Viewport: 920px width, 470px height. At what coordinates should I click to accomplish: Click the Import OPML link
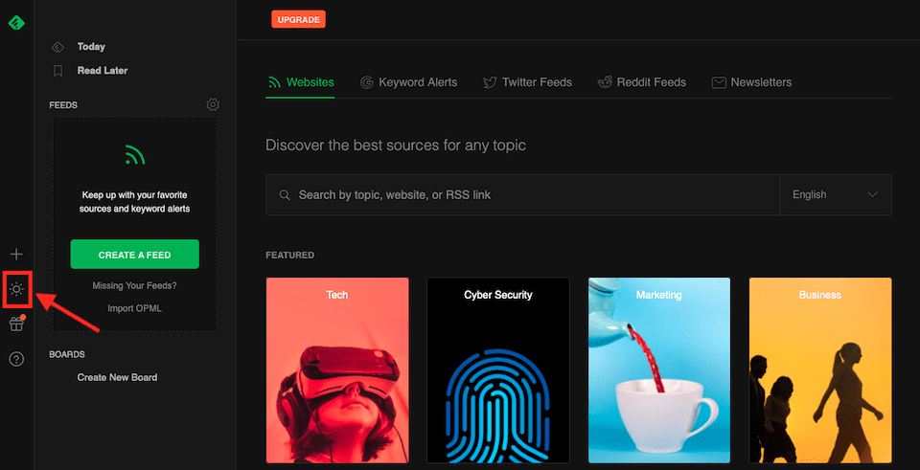(134, 308)
